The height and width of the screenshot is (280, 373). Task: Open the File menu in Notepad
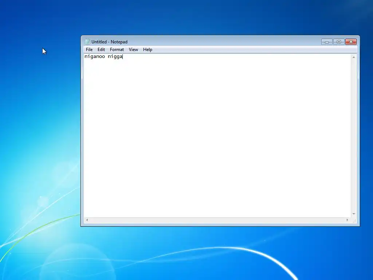(x=89, y=50)
